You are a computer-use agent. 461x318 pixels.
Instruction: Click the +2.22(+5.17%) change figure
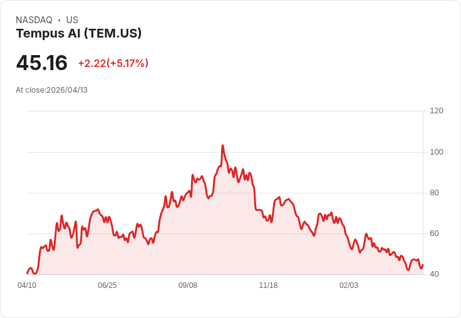point(113,63)
